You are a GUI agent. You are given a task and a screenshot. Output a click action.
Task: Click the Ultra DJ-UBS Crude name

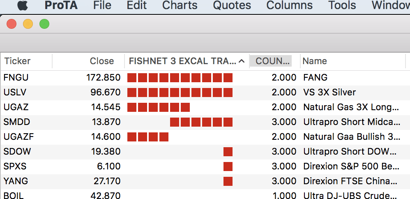[351, 196]
